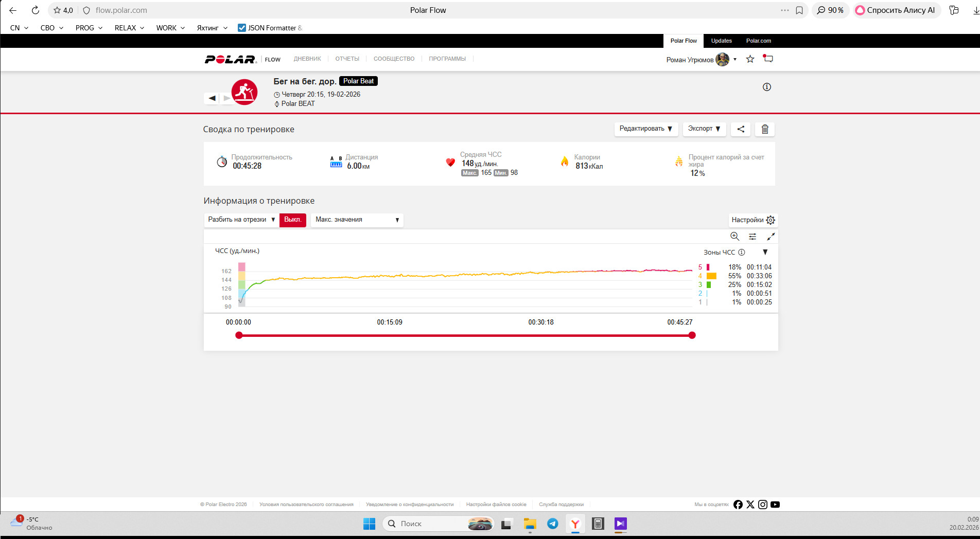
Task: Share the training with share icon
Action: pyautogui.click(x=741, y=129)
